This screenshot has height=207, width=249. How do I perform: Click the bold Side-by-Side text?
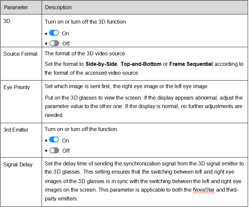coord(101,64)
